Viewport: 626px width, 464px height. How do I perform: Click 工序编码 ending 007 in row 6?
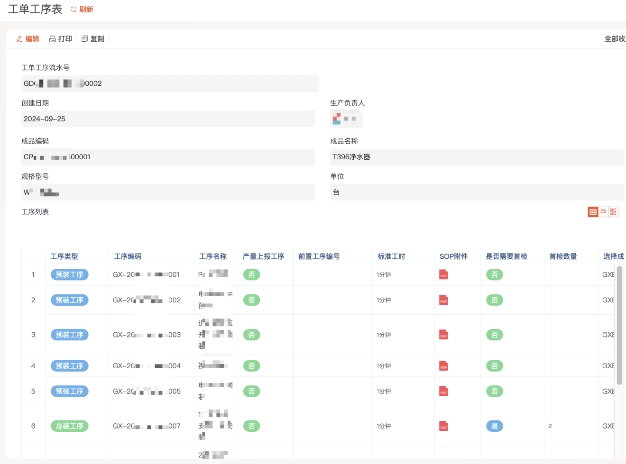coord(147,426)
